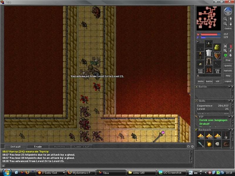Move minimap down one floor
The height and width of the screenshot is (176, 235).
pos(231,24)
